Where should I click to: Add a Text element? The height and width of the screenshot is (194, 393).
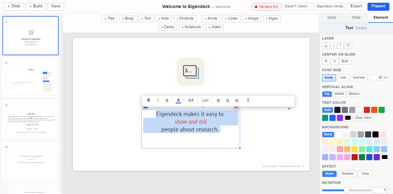(146, 19)
